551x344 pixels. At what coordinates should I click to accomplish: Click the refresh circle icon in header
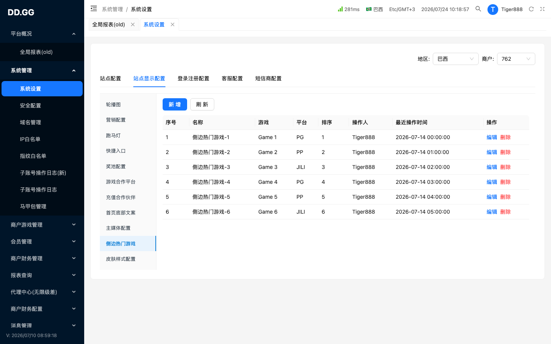click(x=531, y=9)
